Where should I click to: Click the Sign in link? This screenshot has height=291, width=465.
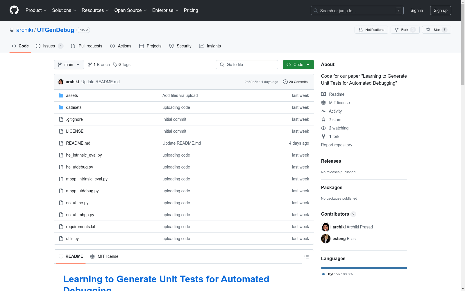tap(417, 10)
